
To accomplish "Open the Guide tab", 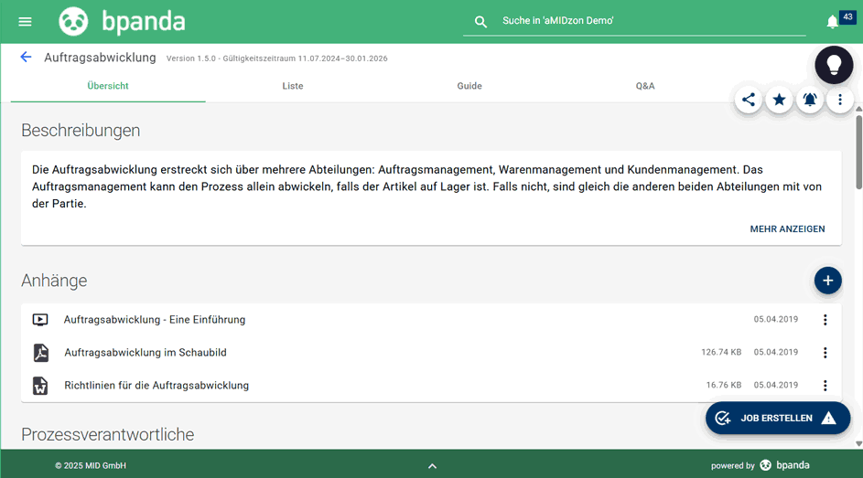I will (469, 86).
